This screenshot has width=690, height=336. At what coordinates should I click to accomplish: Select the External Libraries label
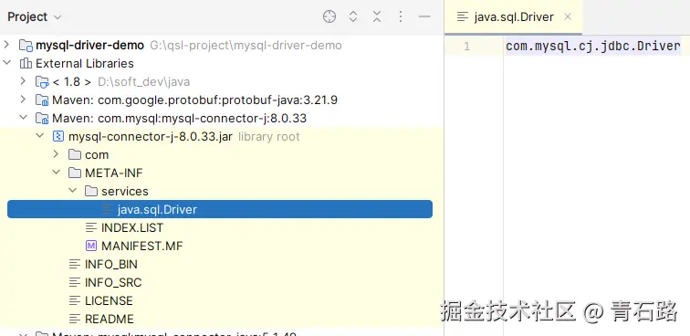(85, 63)
